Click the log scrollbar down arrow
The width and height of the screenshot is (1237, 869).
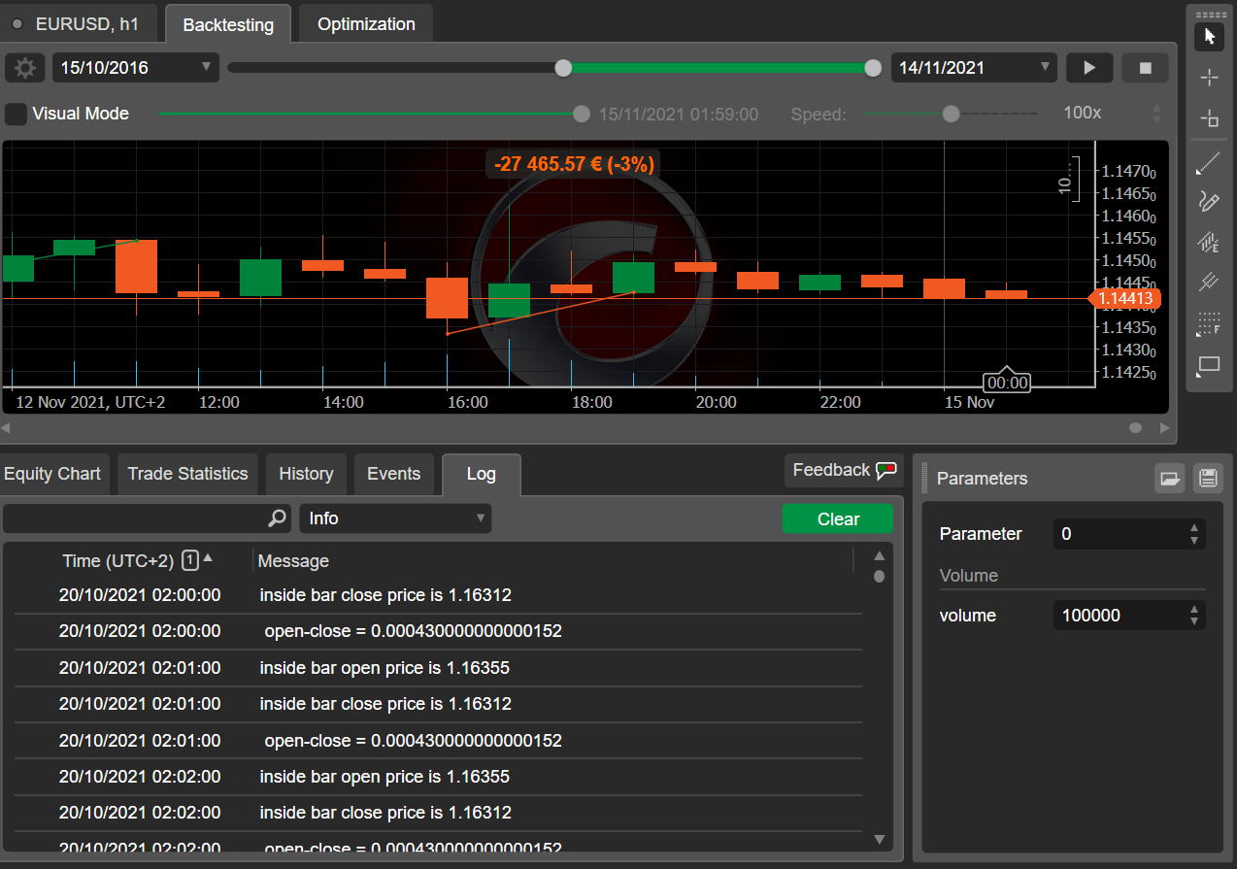(879, 839)
